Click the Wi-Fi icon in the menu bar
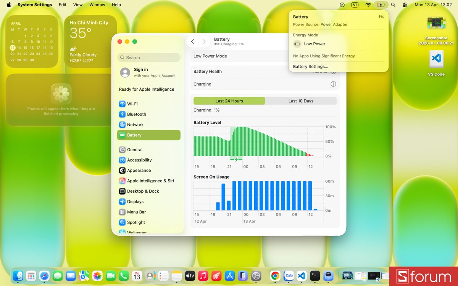The image size is (458, 286). coord(368,5)
